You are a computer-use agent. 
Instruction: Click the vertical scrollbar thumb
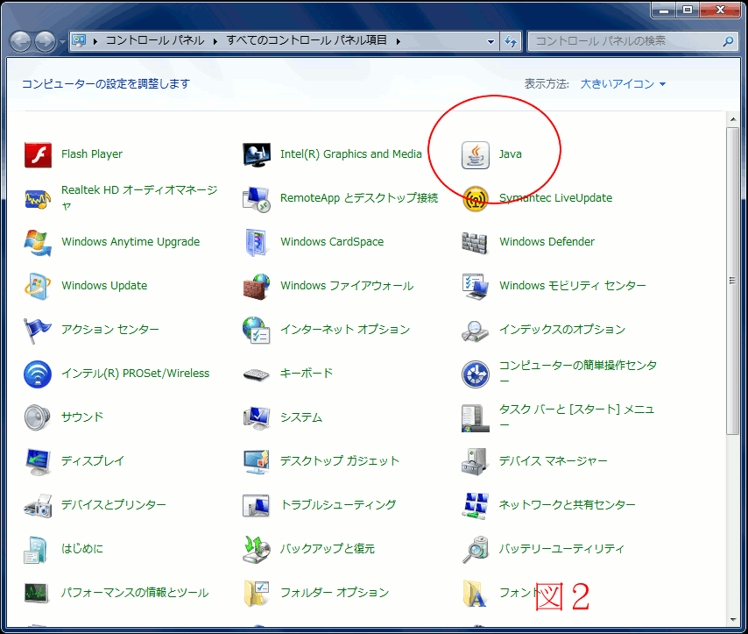click(x=732, y=281)
